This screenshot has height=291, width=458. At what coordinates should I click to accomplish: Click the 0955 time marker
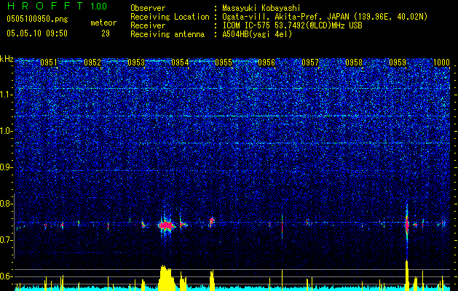click(224, 63)
